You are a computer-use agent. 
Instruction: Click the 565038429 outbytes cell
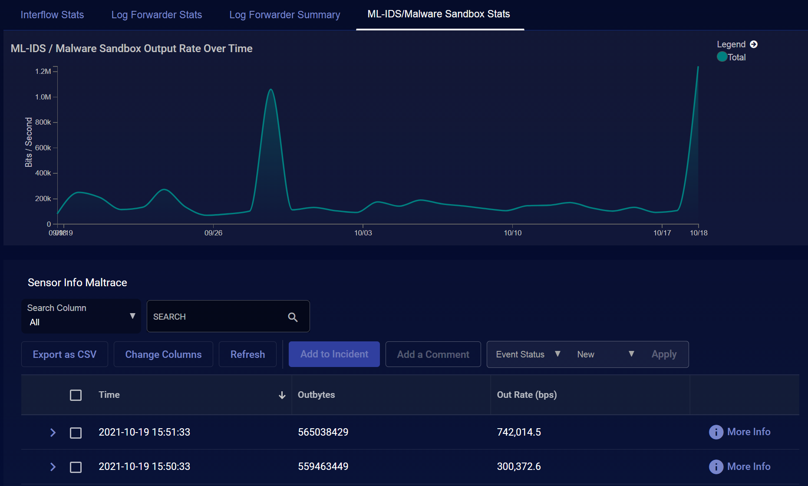pos(323,433)
